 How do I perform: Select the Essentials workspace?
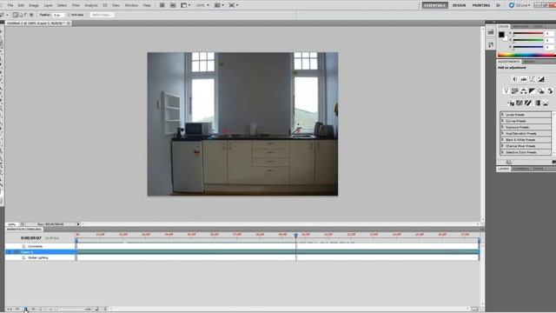click(x=434, y=5)
